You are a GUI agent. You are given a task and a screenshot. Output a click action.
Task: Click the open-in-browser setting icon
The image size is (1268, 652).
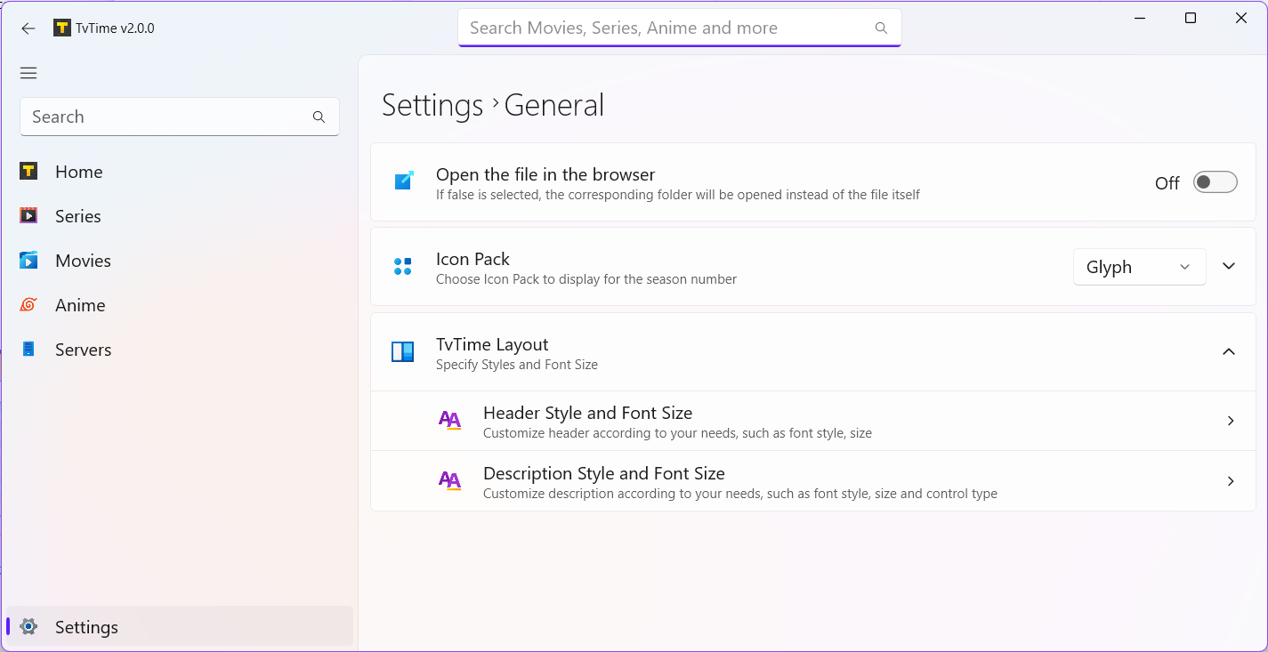[404, 181]
